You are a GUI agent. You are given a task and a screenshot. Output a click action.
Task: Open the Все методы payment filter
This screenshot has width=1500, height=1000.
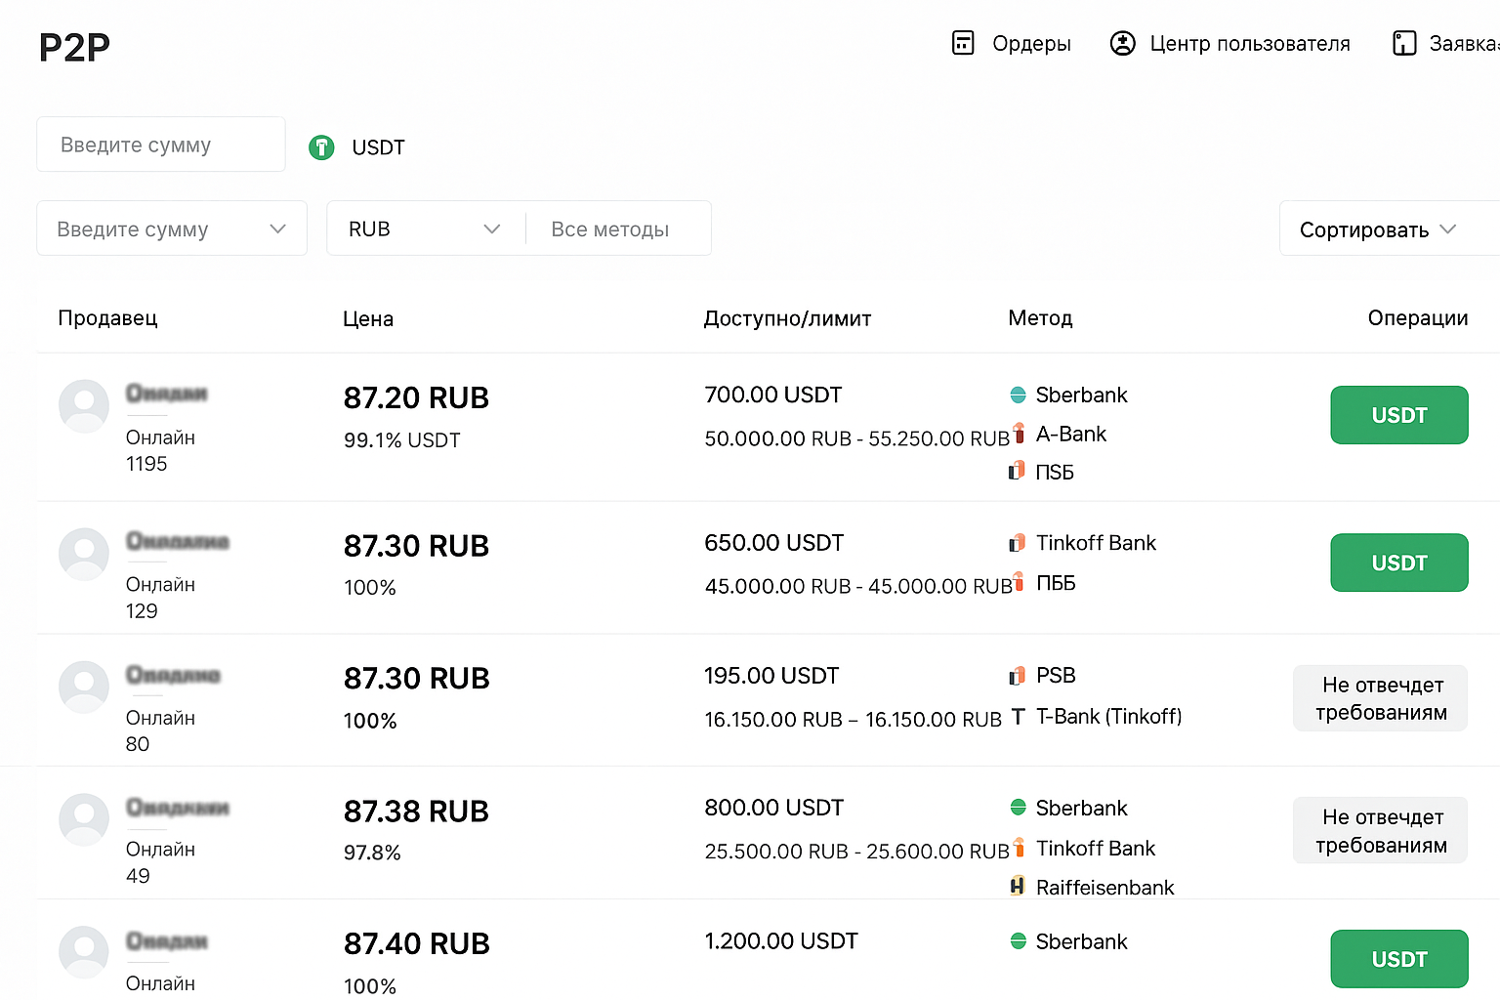618,229
